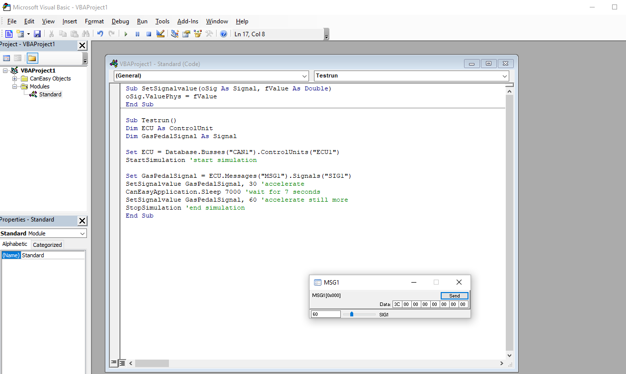Screen dimensions: 626x374
Task: Collapse the VBAProject1 tree node
Action: click(x=5, y=71)
